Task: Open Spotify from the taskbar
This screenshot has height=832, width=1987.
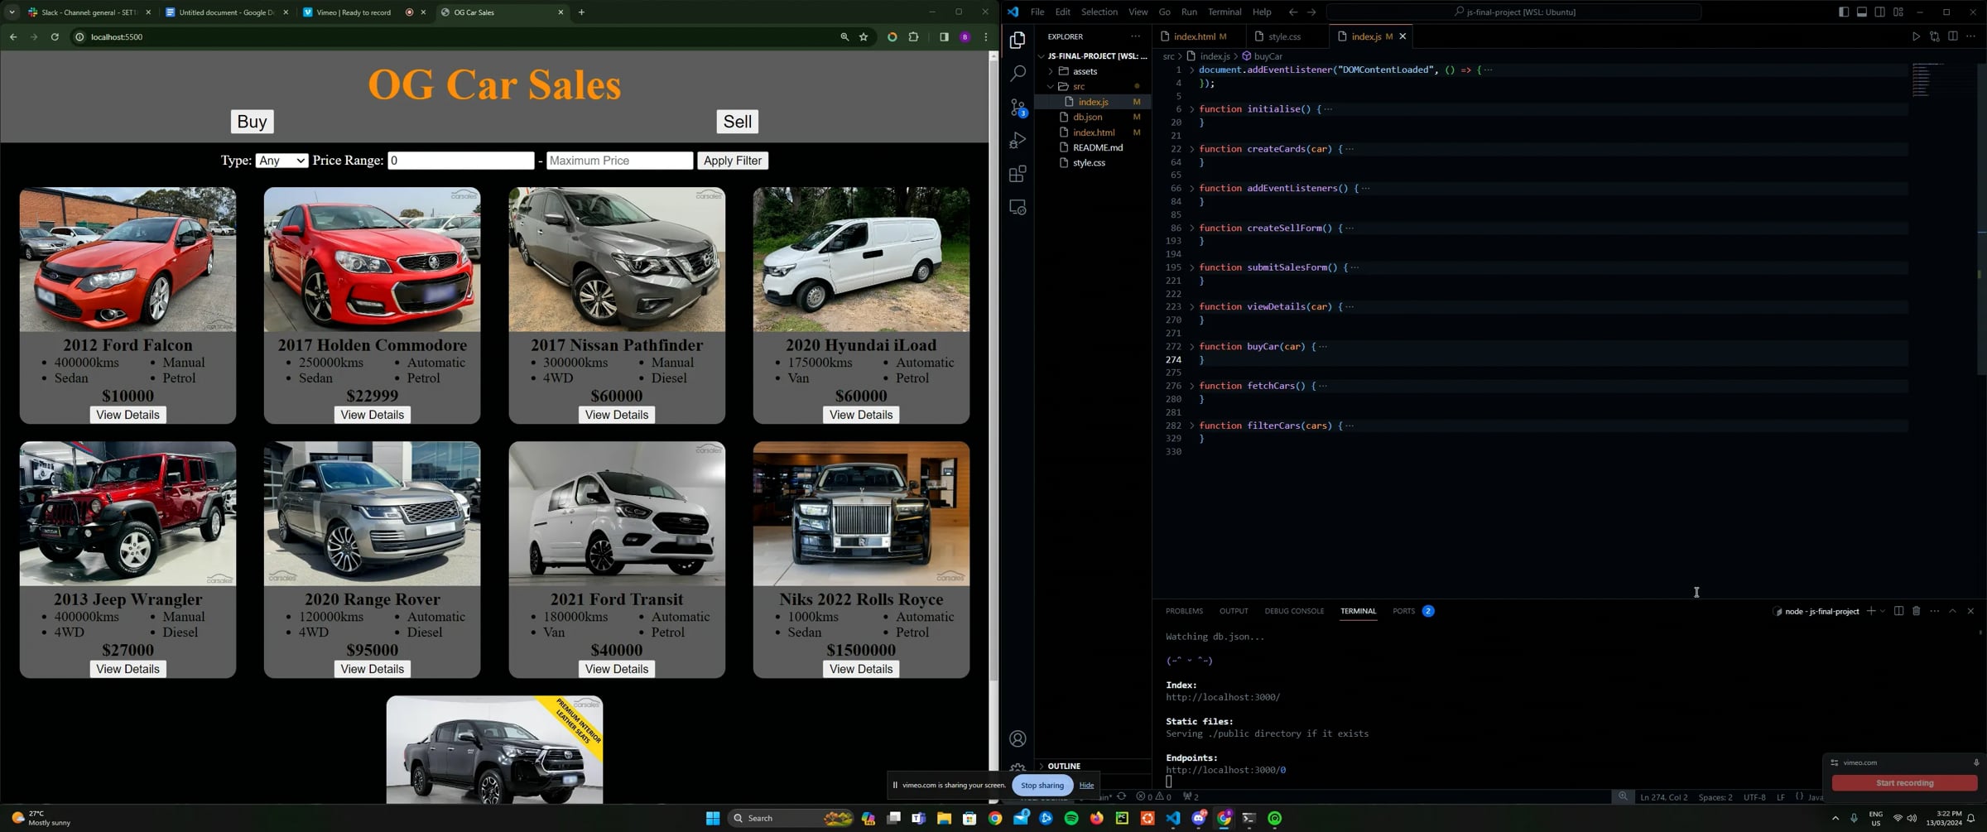Action: [1071, 818]
